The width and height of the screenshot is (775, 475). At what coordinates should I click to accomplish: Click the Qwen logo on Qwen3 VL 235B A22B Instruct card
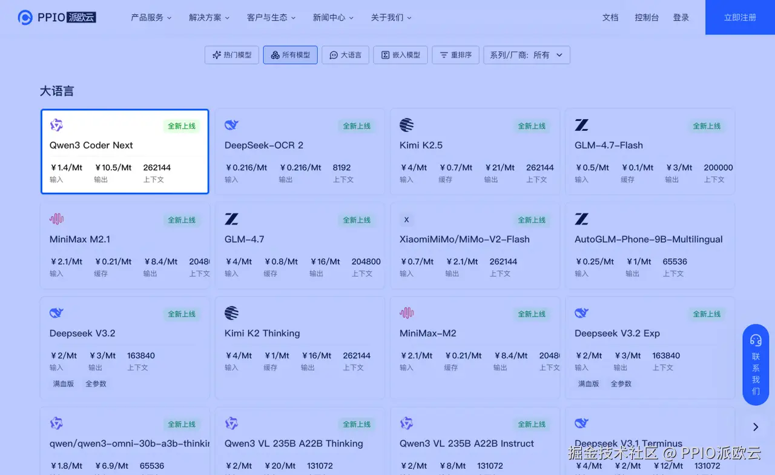click(407, 423)
